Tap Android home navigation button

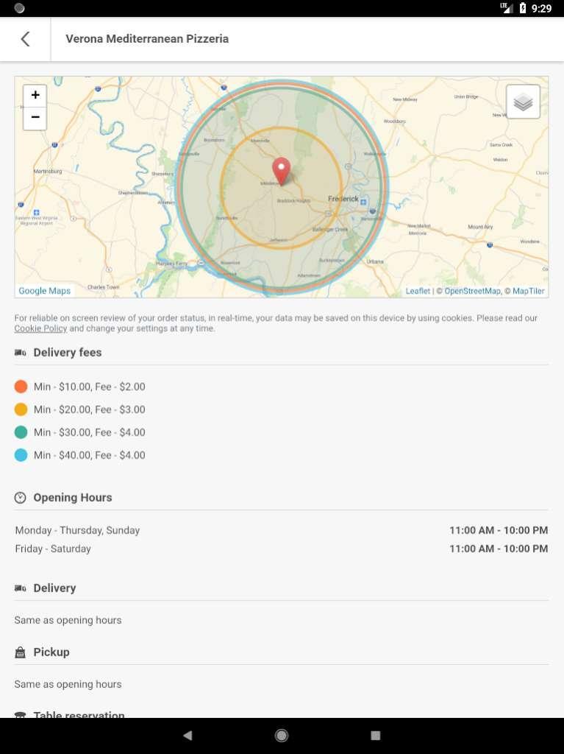point(282,736)
